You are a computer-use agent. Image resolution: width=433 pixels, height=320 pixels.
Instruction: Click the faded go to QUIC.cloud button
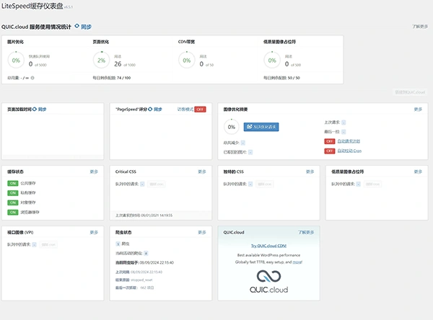click(x=410, y=92)
